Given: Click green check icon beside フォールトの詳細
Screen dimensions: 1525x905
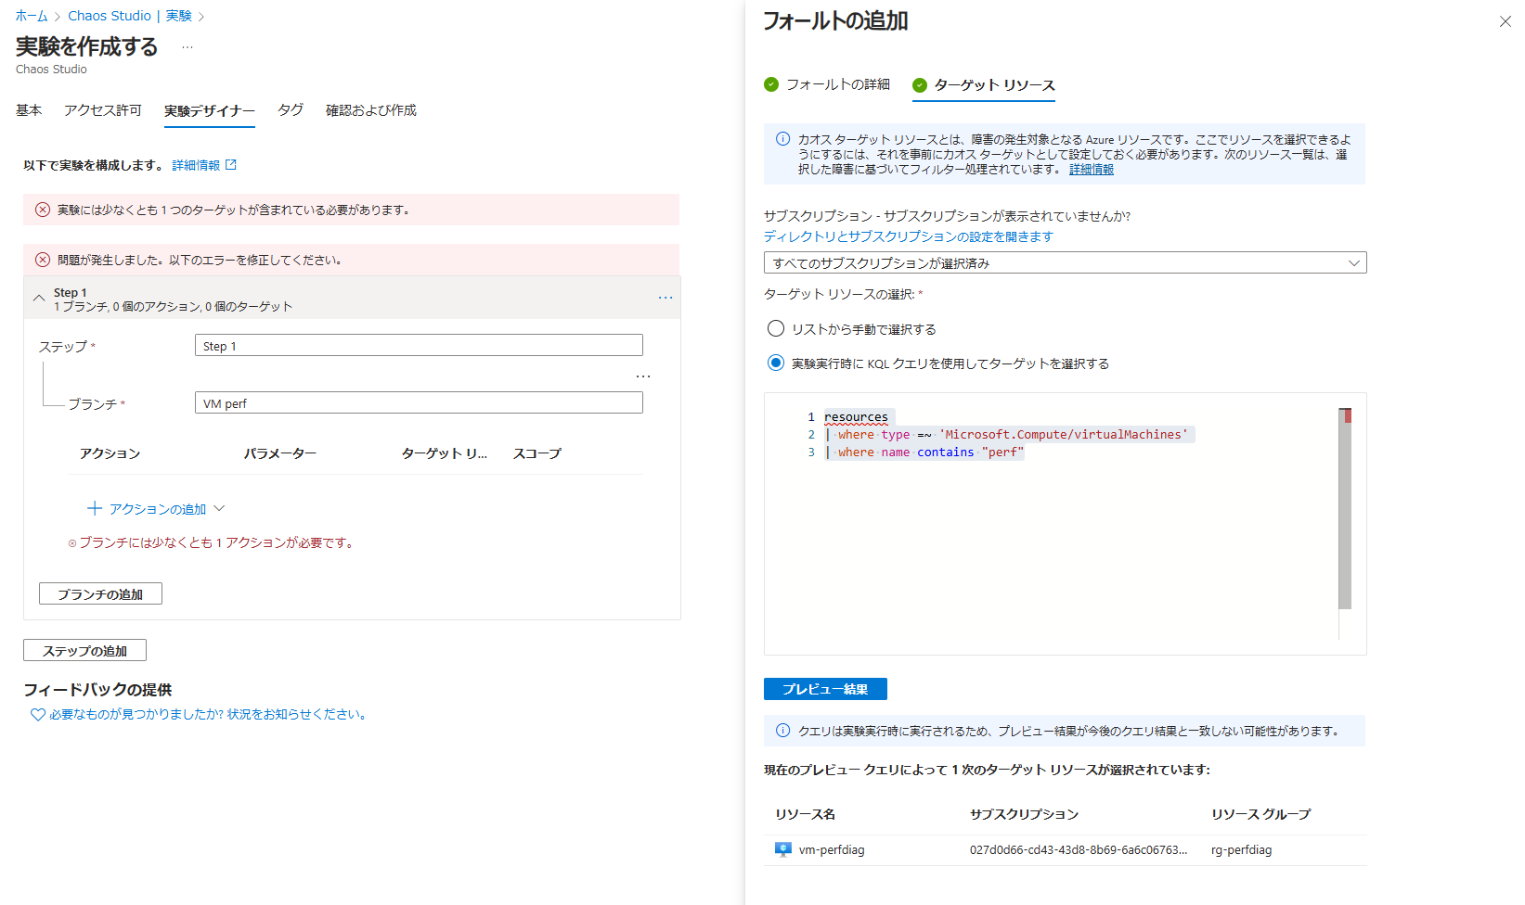Looking at the screenshot, I should (x=771, y=84).
